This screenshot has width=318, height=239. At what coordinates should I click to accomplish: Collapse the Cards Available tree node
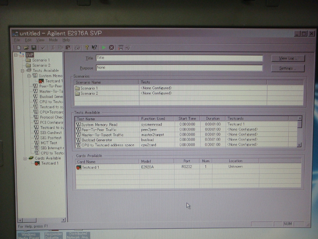pyautogui.click(x=25, y=159)
